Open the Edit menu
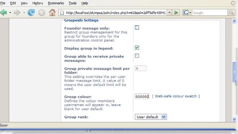The height and width of the screenshot is (134, 238). pos(13,3)
